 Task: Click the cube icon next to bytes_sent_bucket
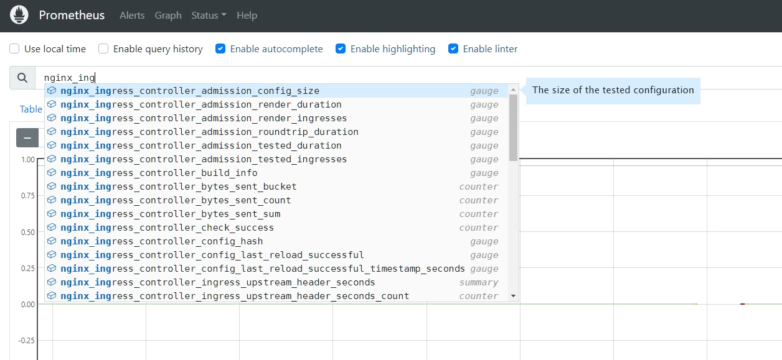(52, 187)
